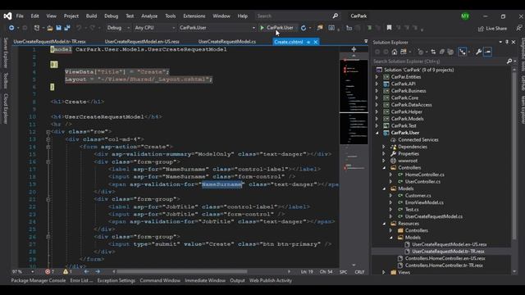Click the navigate-back arrow in editor status strip
Viewport: 525px width, 295px height.
[86, 271]
